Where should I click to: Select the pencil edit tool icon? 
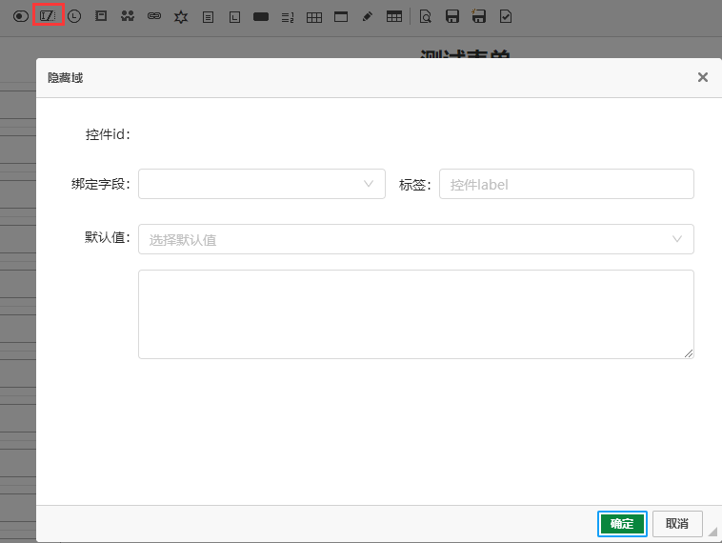click(x=368, y=17)
